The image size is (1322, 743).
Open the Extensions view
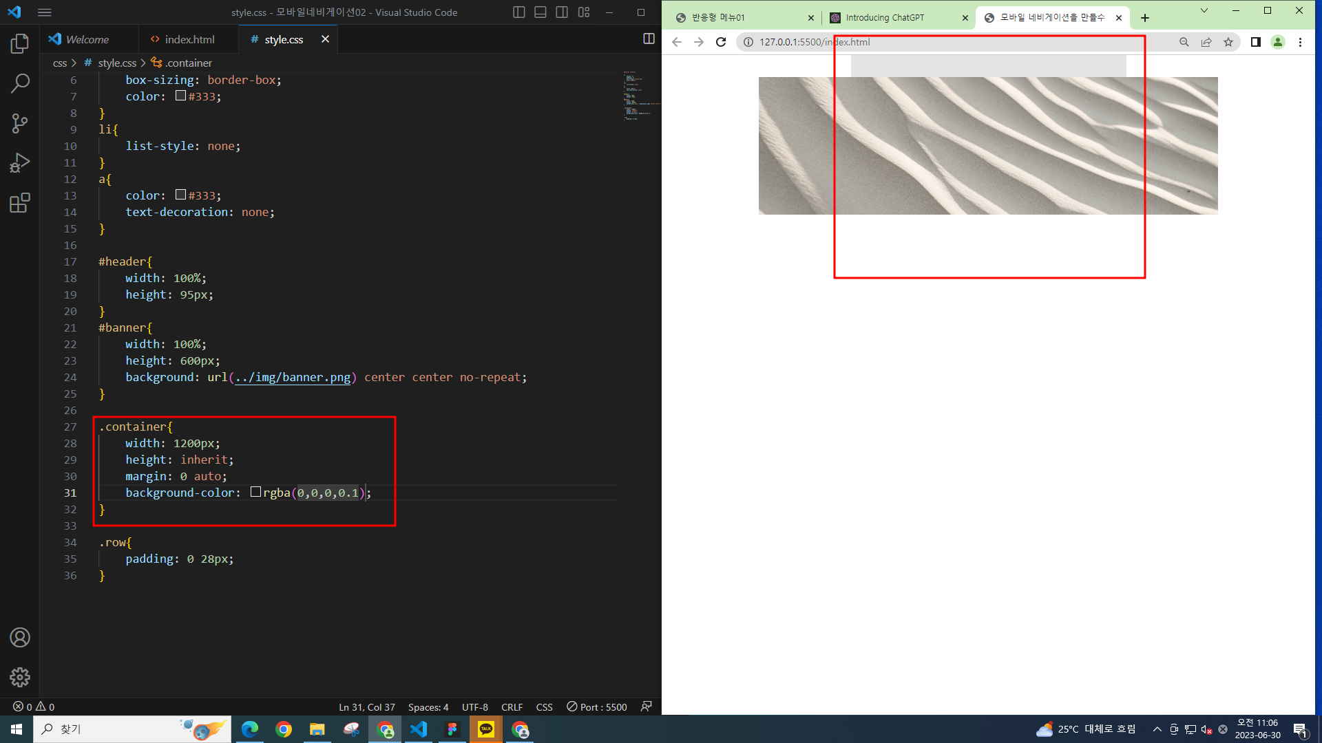point(20,203)
